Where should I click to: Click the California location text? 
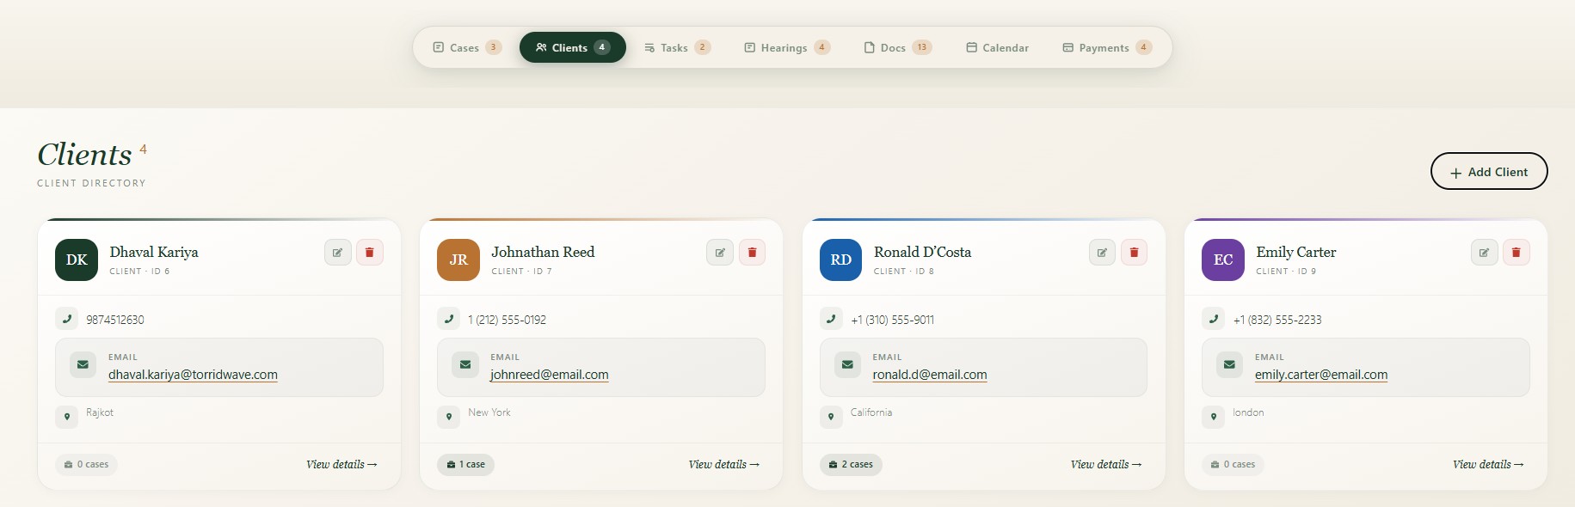click(871, 412)
